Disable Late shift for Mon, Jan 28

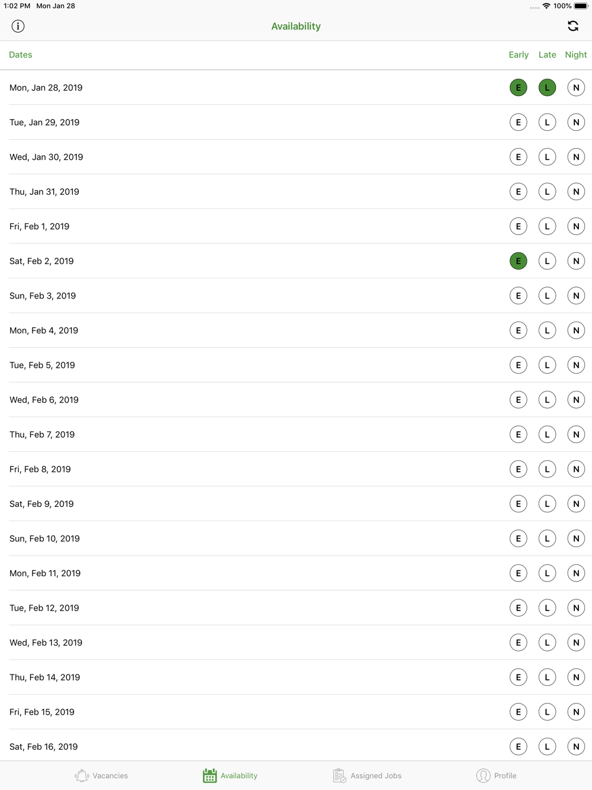(x=547, y=88)
